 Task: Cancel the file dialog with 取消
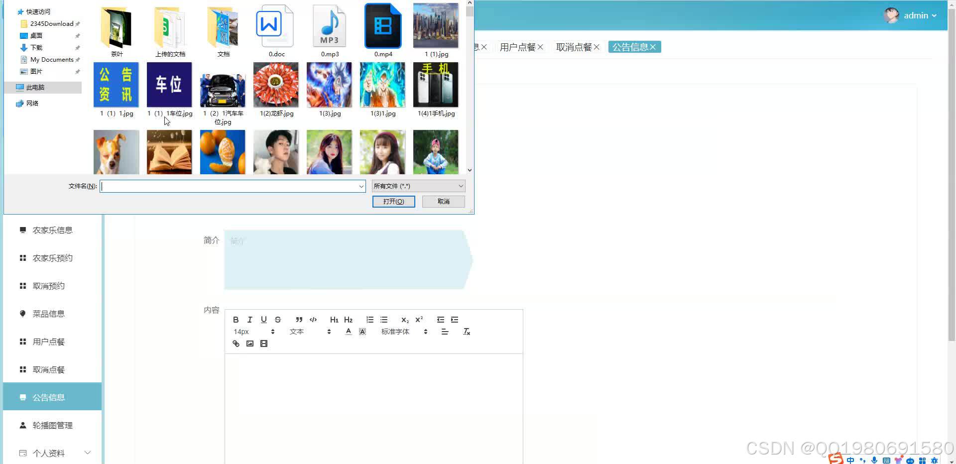pos(443,201)
